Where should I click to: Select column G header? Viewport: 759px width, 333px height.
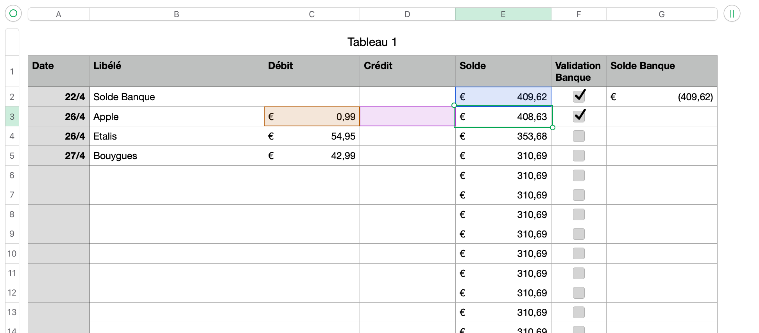(661, 14)
